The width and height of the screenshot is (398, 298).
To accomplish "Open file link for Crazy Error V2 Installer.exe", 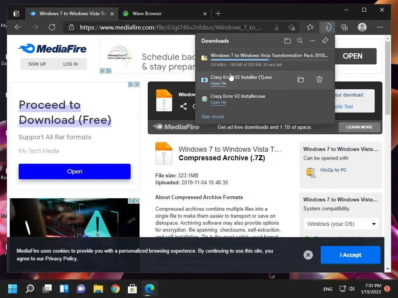I will (218, 102).
